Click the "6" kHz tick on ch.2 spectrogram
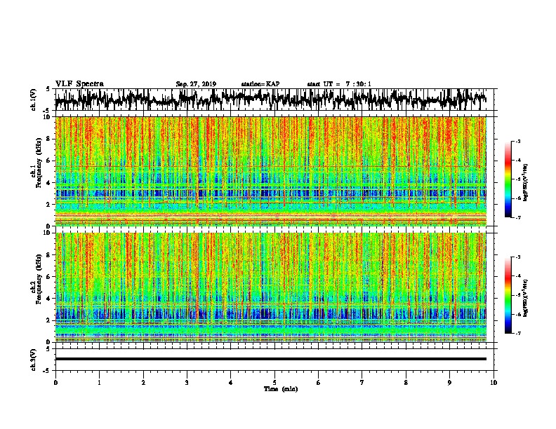 [x=49, y=277]
